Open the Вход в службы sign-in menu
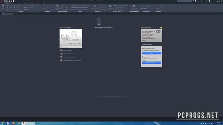The height and width of the screenshot is (125, 223). tap(200, 1)
